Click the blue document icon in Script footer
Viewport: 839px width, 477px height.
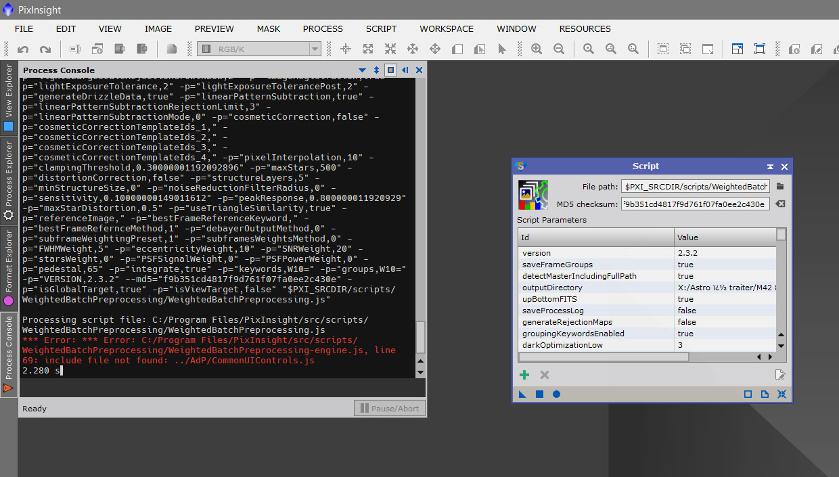tap(765, 394)
